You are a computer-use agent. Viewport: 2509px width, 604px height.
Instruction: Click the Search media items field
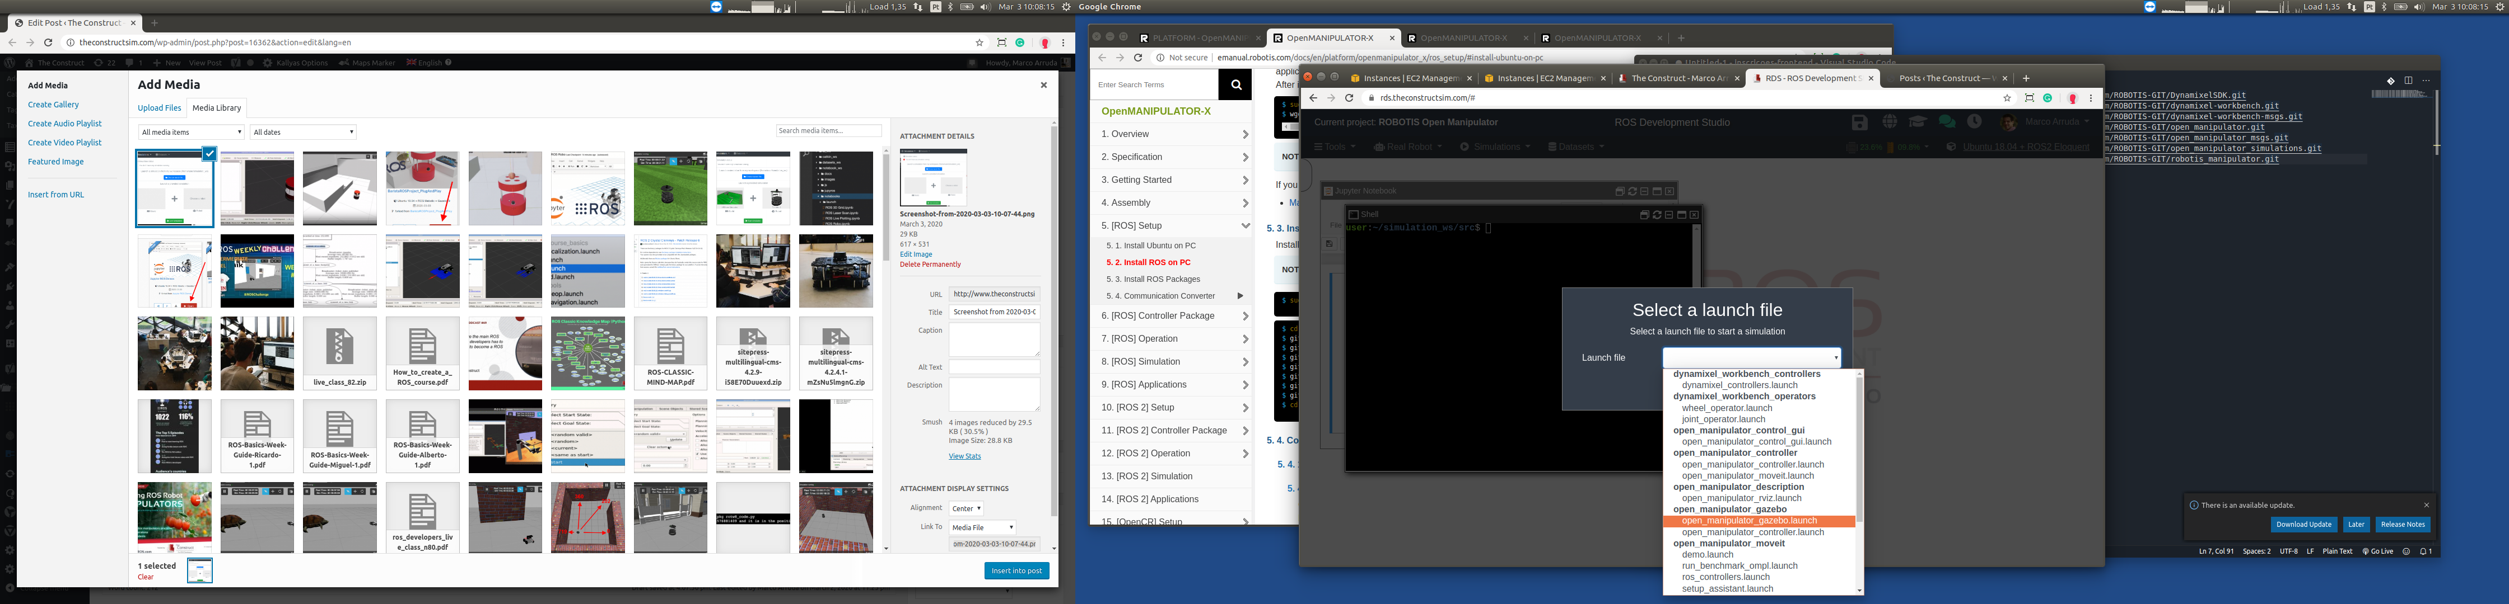point(829,130)
